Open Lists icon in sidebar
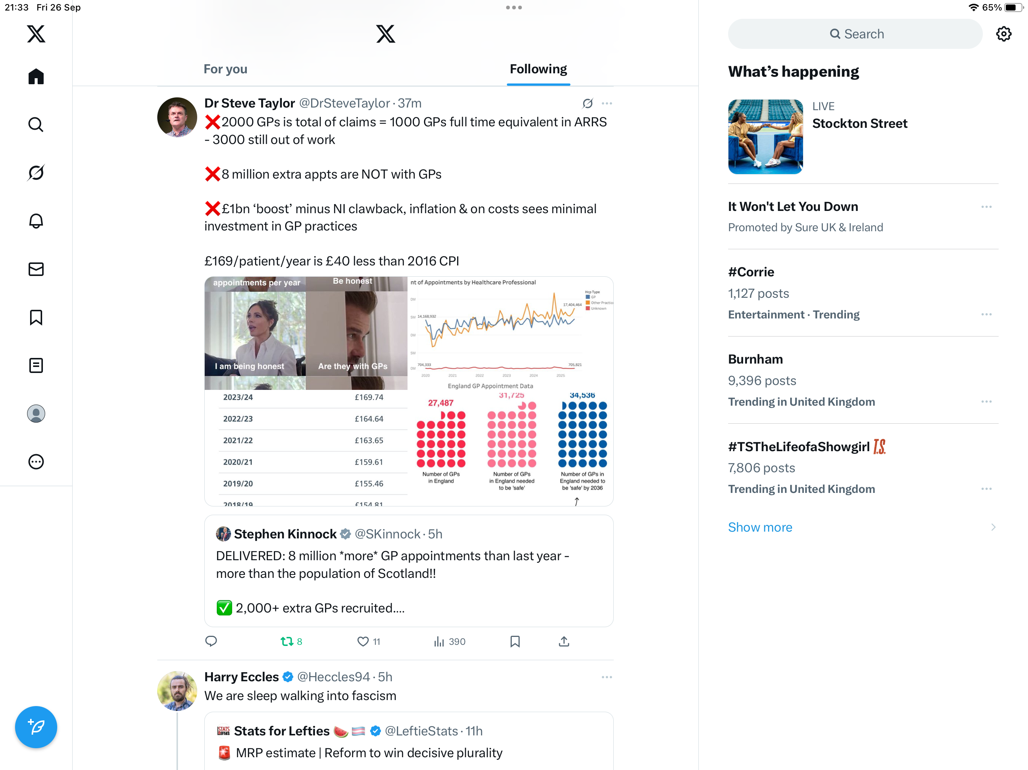 tap(36, 365)
